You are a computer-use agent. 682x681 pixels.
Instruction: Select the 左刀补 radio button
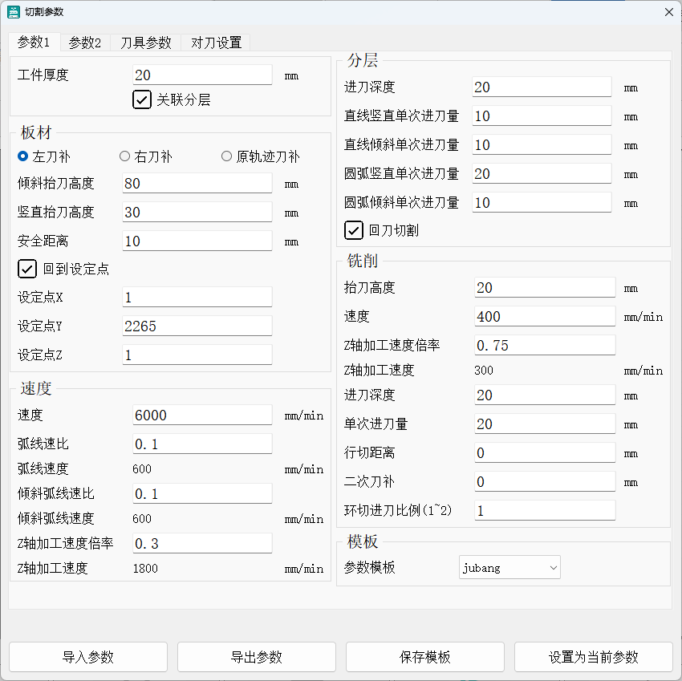coord(23,156)
